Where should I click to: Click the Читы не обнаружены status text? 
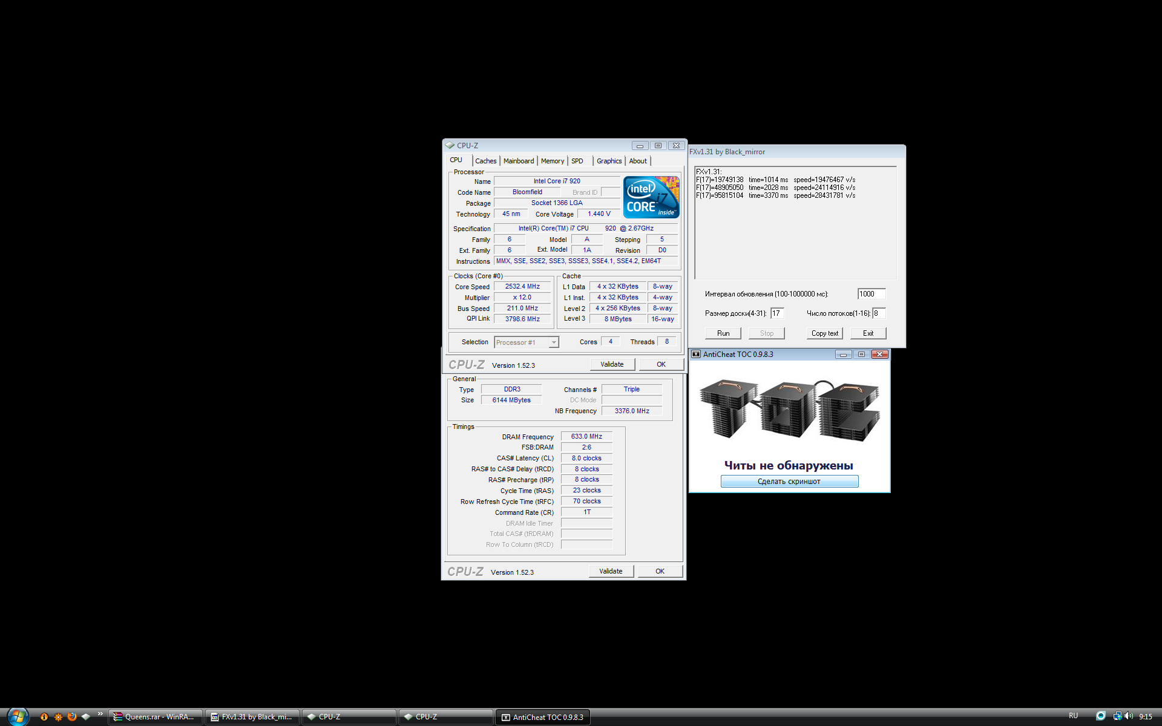(789, 465)
